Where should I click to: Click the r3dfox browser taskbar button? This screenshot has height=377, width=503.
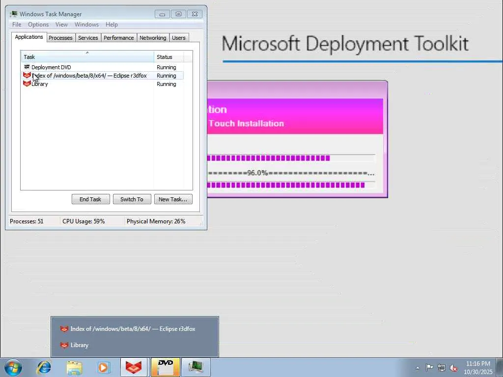(x=134, y=367)
